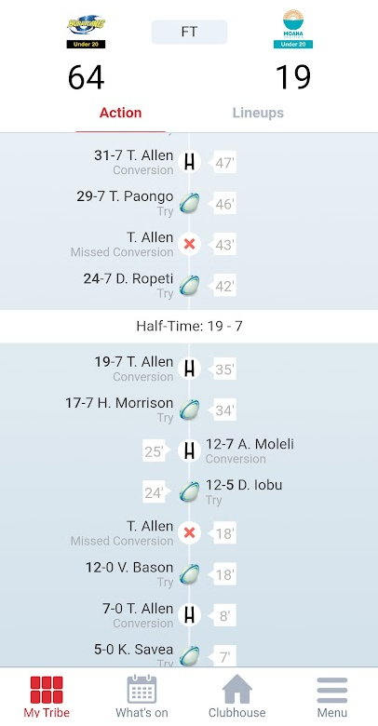Tap the Half-Time: 19 - 7 divider
The width and height of the screenshot is (378, 726).
pyautogui.click(x=189, y=326)
